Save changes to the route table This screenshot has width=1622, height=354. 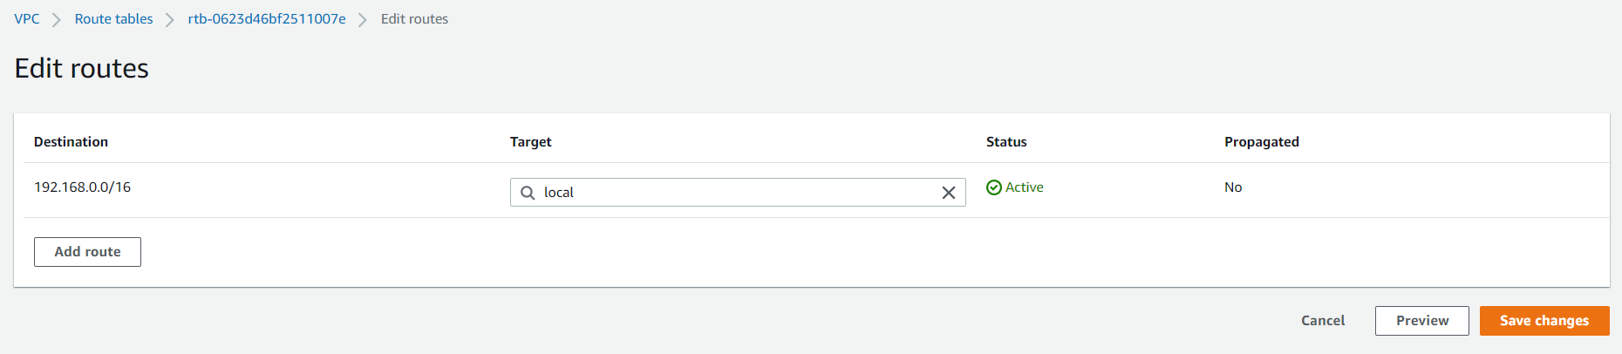[1544, 321]
